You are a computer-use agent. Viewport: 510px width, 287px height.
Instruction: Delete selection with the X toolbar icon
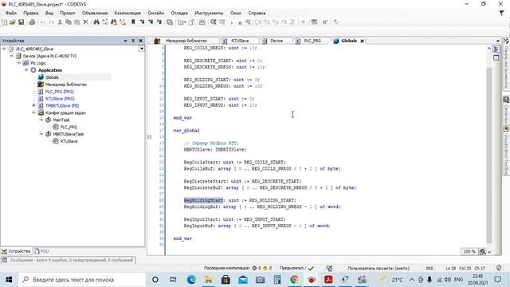pos(85,22)
